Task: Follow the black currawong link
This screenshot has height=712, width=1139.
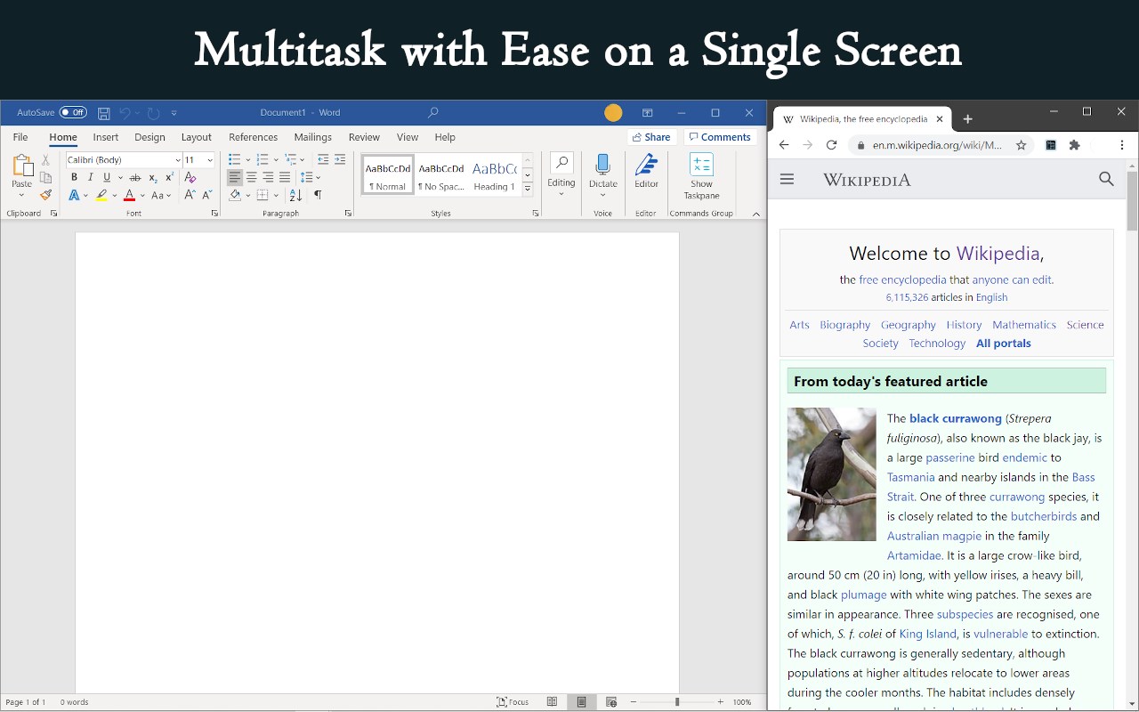Action: (955, 418)
